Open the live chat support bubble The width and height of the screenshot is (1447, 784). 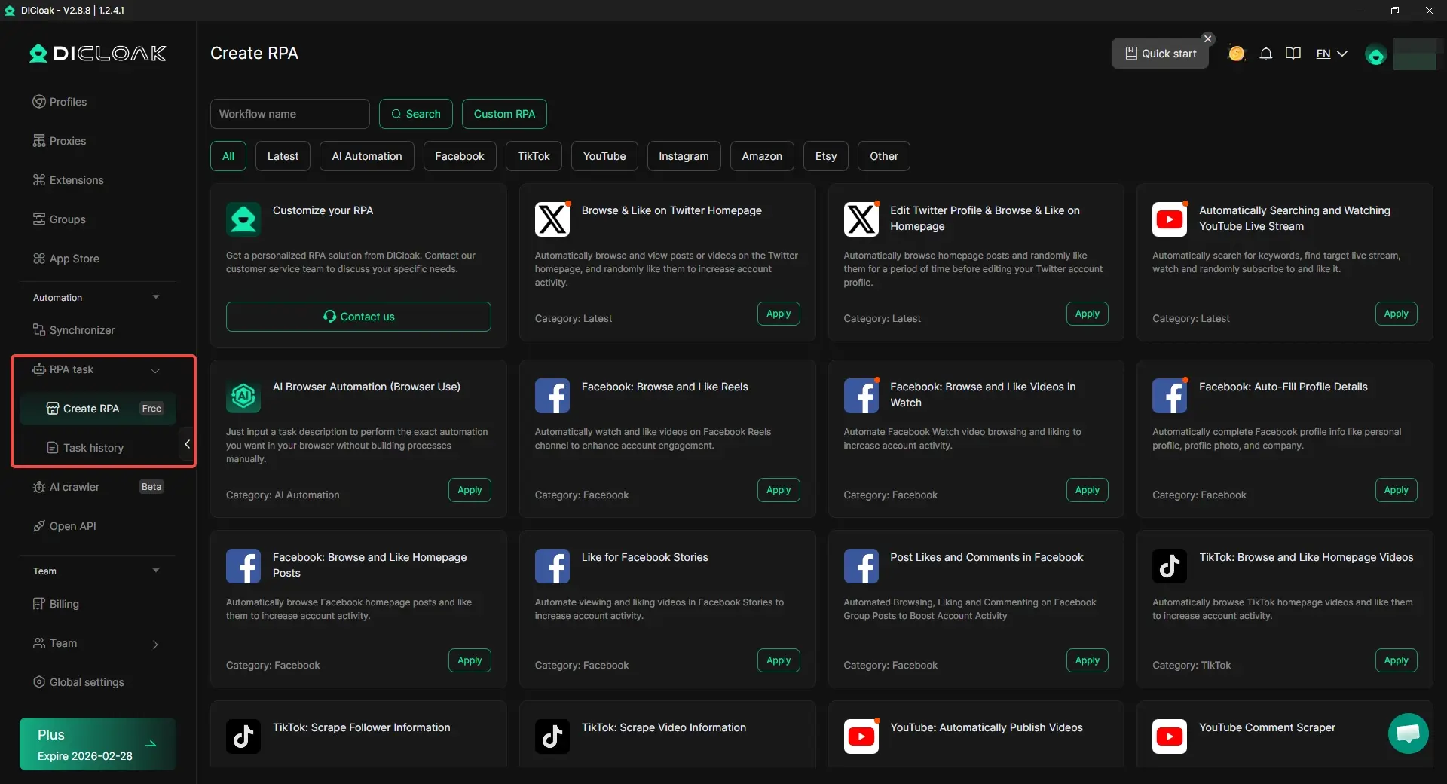coord(1408,733)
